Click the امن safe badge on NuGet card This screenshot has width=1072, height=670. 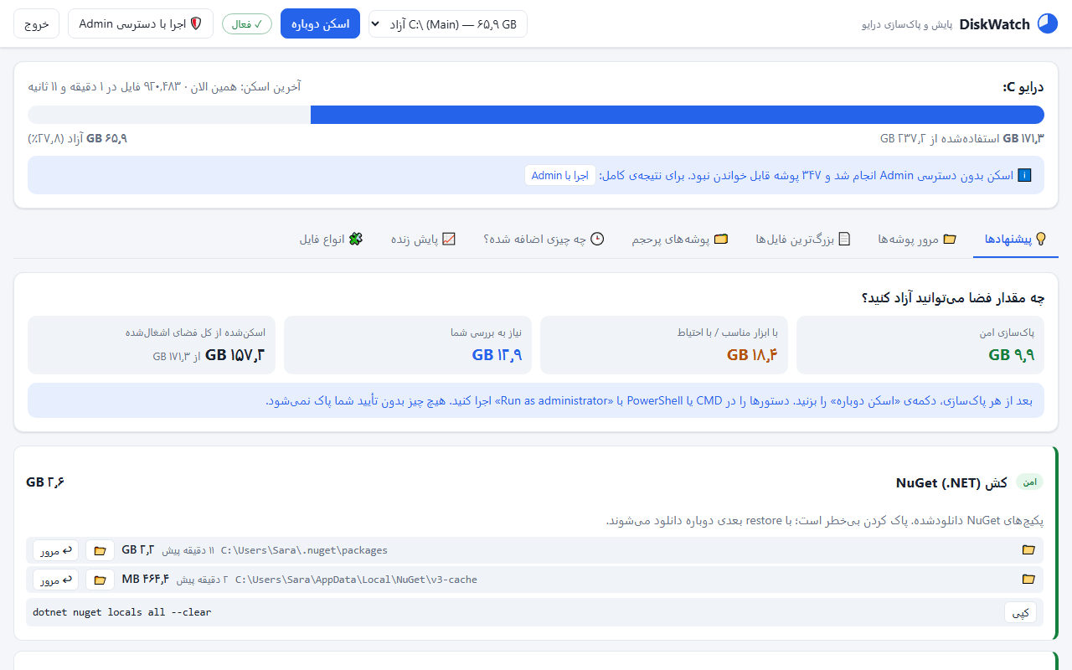tap(1030, 482)
